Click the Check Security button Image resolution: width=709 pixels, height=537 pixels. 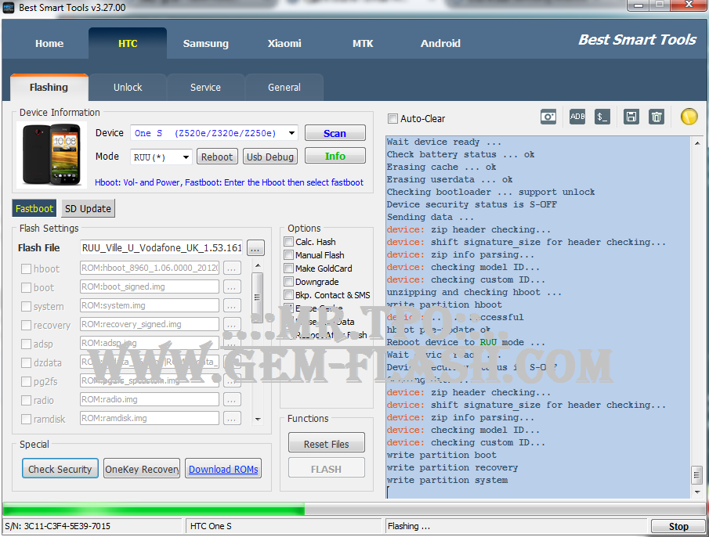point(60,469)
